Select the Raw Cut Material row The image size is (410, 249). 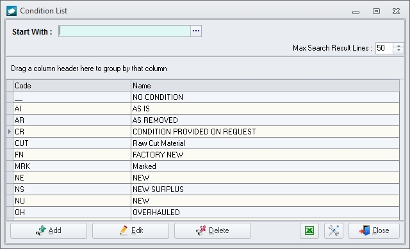[x=203, y=143]
